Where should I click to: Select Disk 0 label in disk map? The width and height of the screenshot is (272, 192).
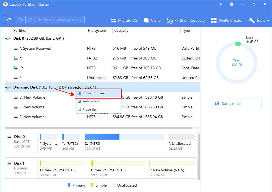coord(19,137)
